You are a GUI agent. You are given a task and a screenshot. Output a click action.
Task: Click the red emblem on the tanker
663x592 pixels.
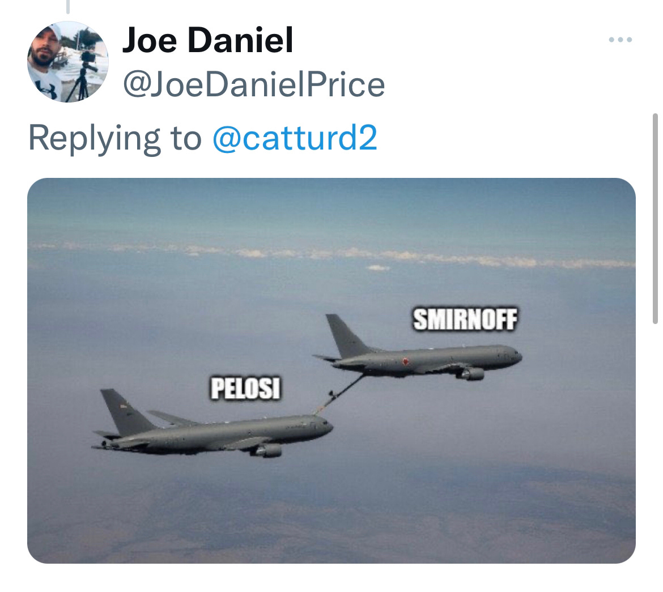pos(406,361)
